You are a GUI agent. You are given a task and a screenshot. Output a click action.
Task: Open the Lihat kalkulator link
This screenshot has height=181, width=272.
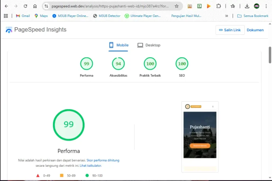coord(90,166)
